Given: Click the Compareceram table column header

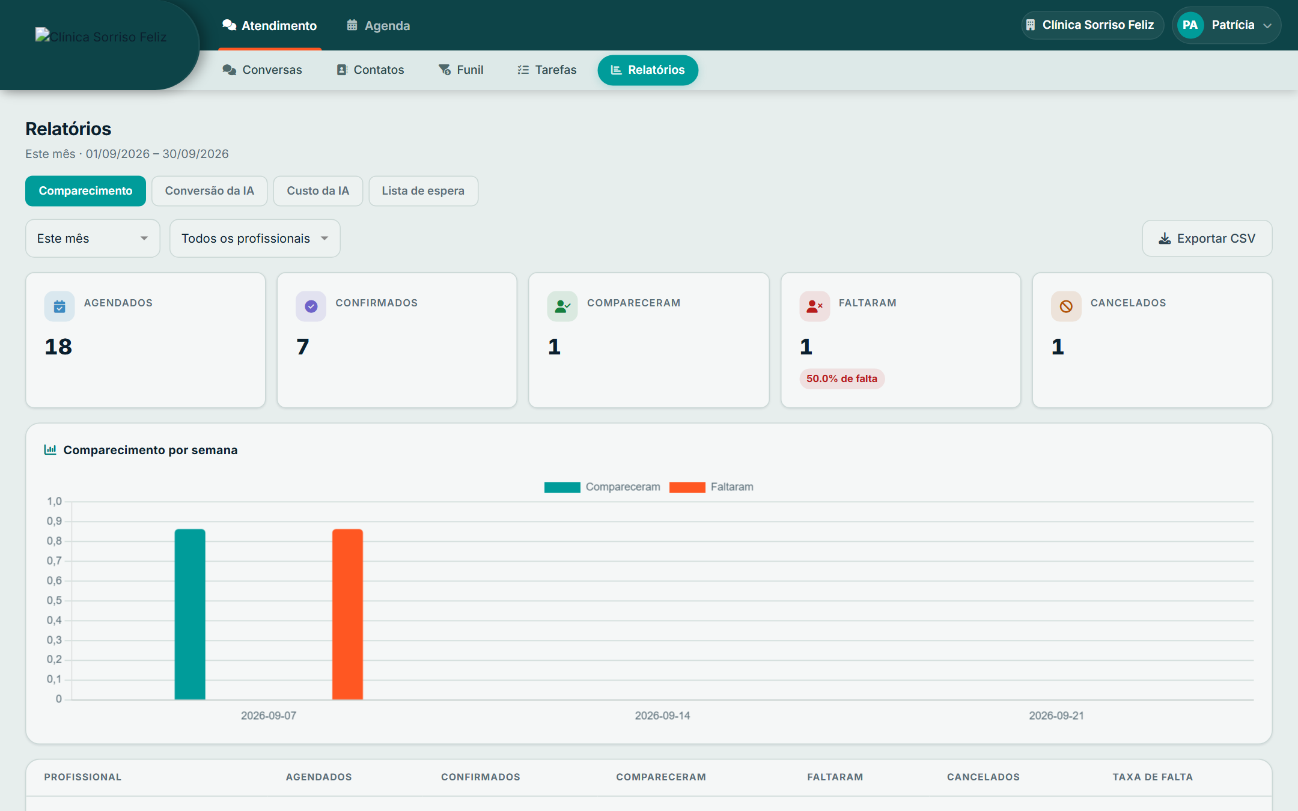Looking at the screenshot, I should coord(661,777).
